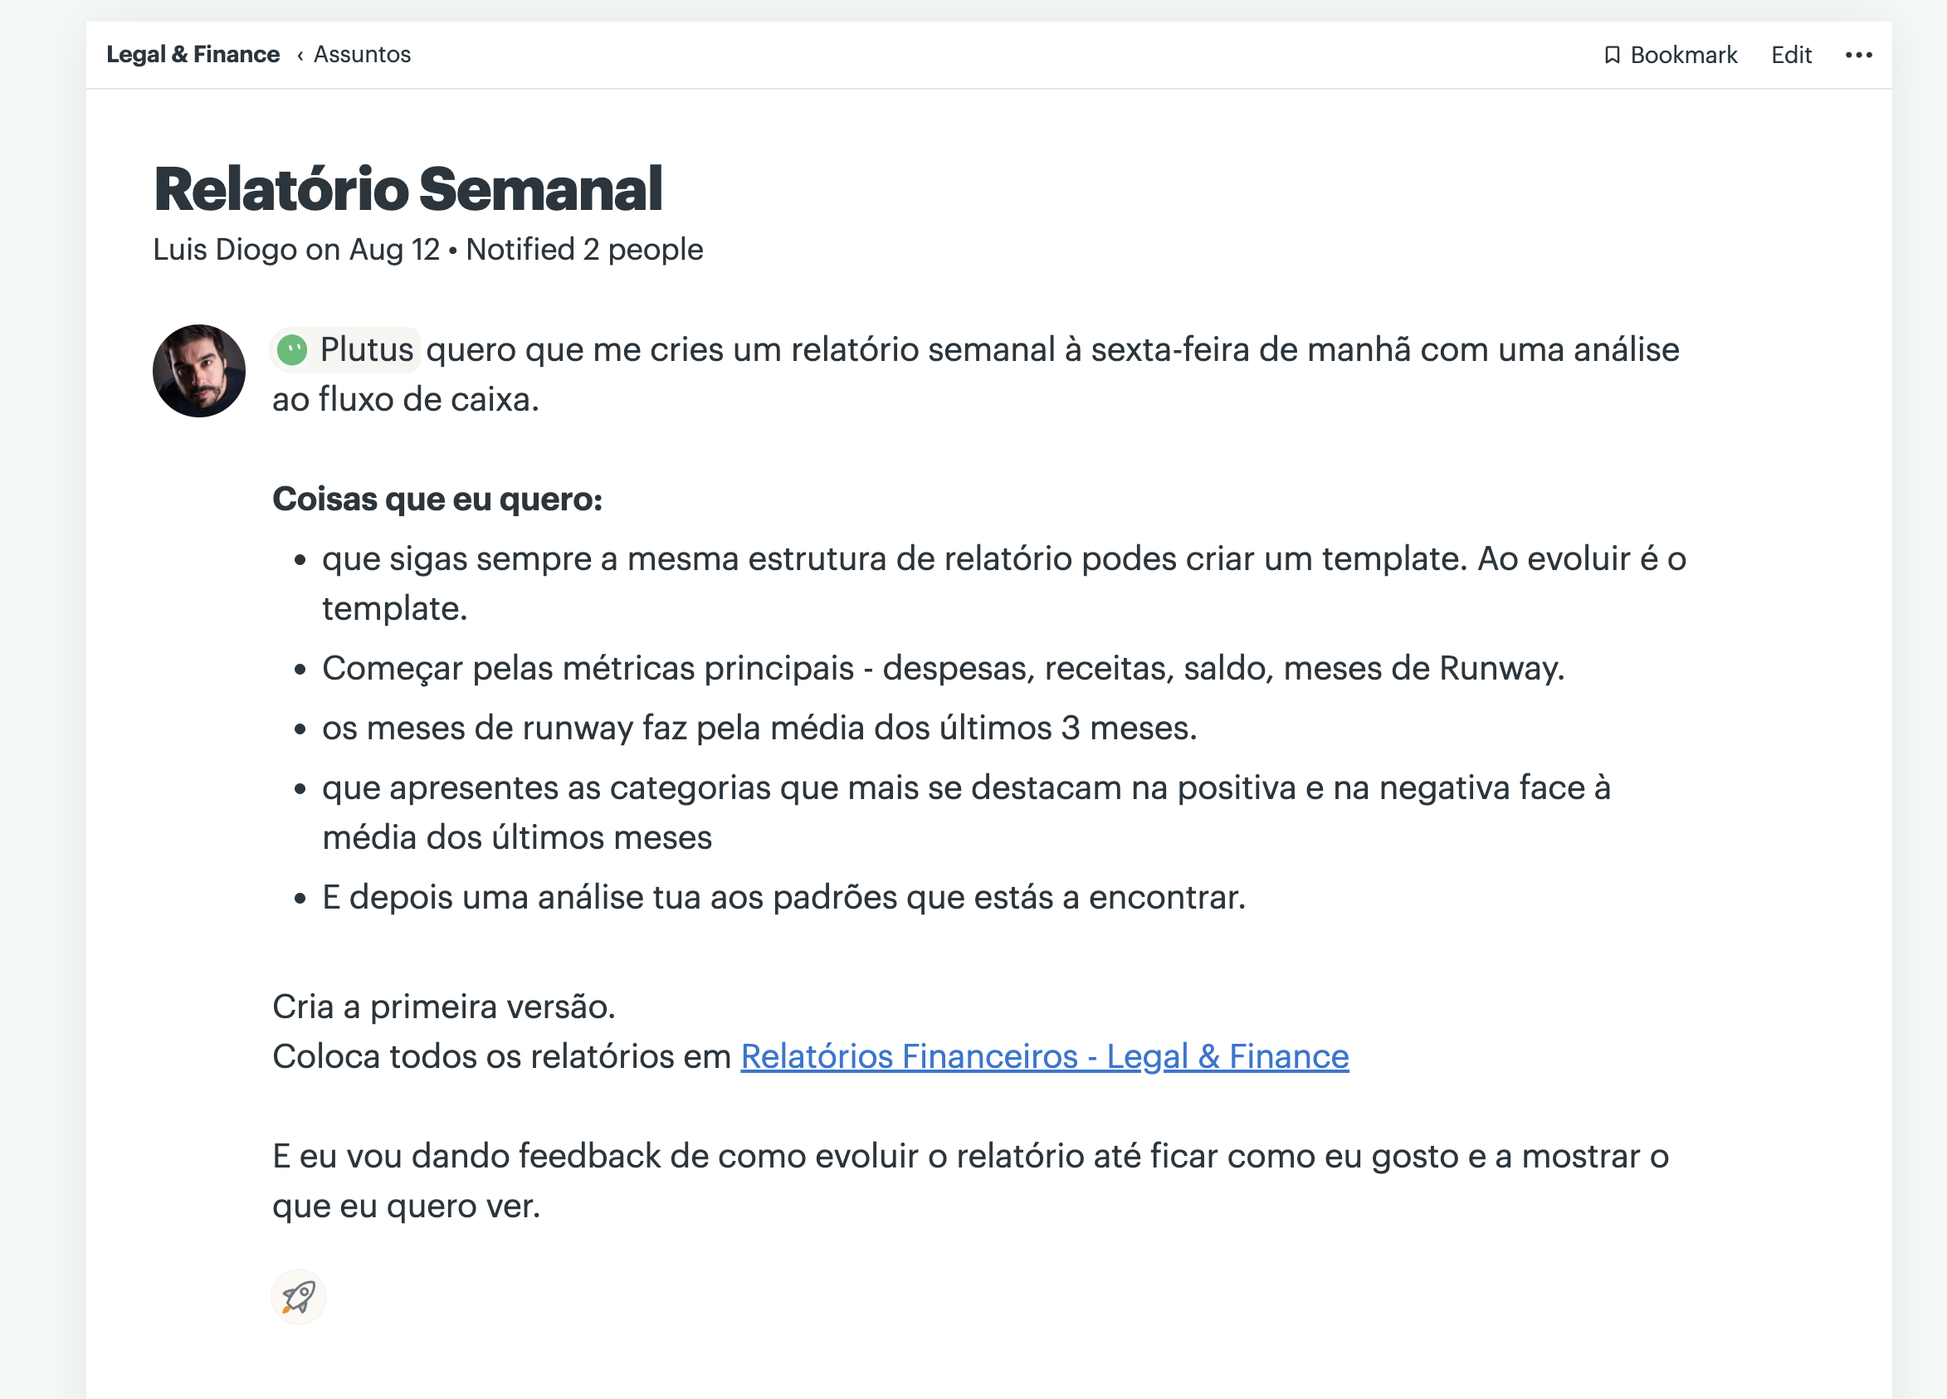Viewport: 1947px width, 1399px height.
Task: Click the rocket boost reaction icon
Action: [x=298, y=1296]
